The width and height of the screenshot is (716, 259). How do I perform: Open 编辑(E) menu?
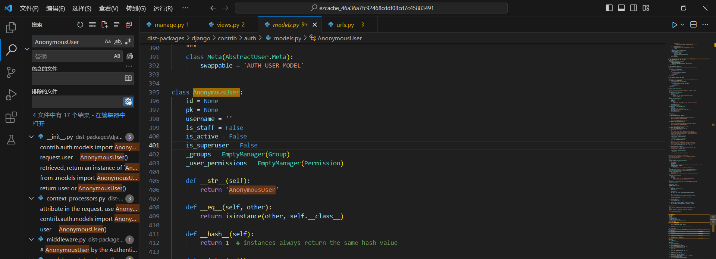pyautogui.click(x=56, y=8)
